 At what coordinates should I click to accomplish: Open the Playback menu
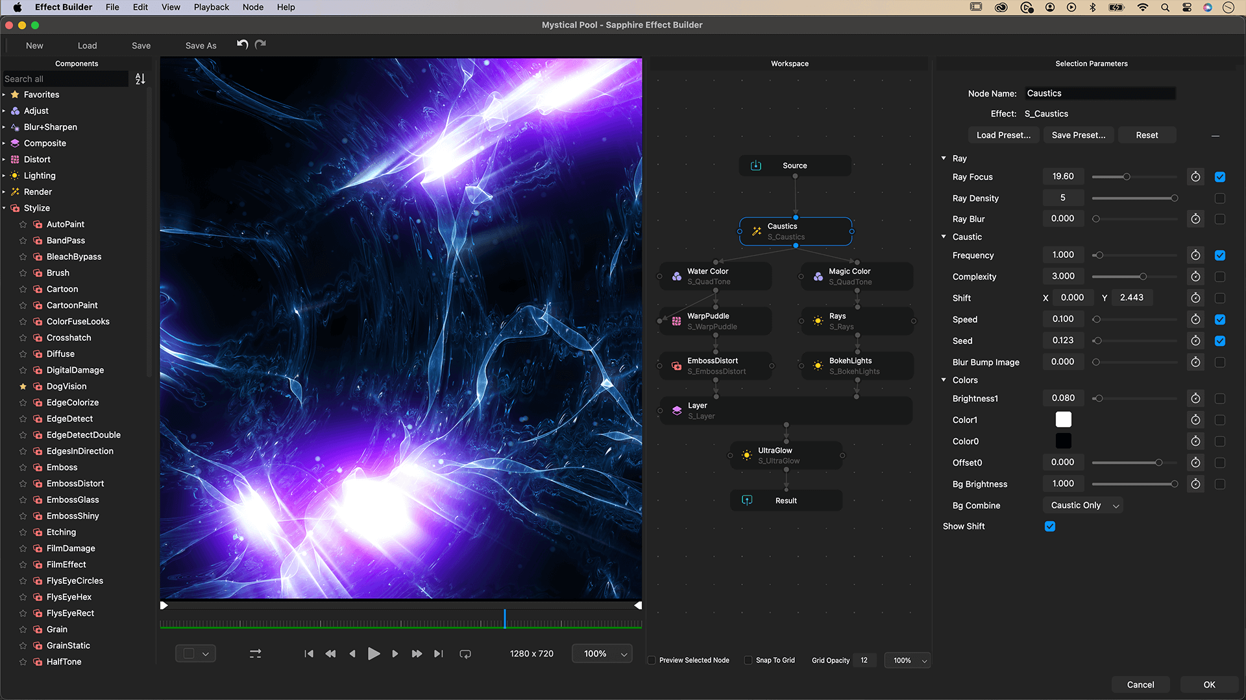(x=211, y=7)
